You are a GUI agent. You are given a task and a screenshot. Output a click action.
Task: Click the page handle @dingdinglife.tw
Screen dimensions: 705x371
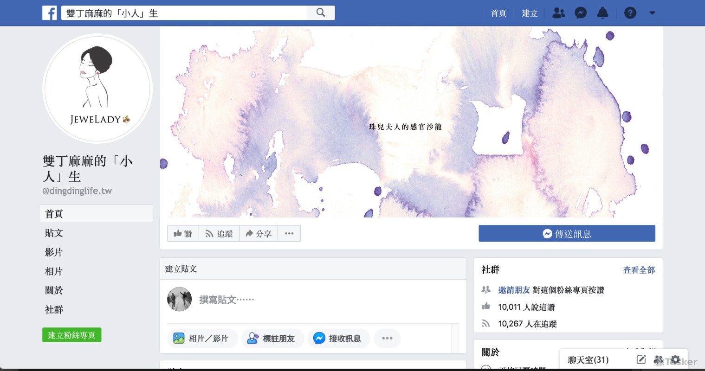coord(77,191)
